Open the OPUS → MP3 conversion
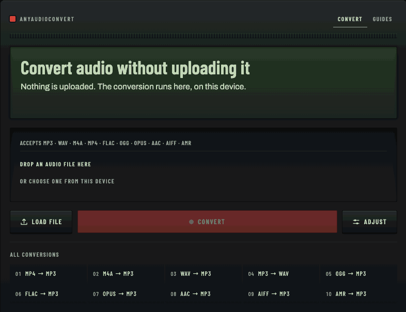Viewport: 406px width, 312px height. pos(126,294)
